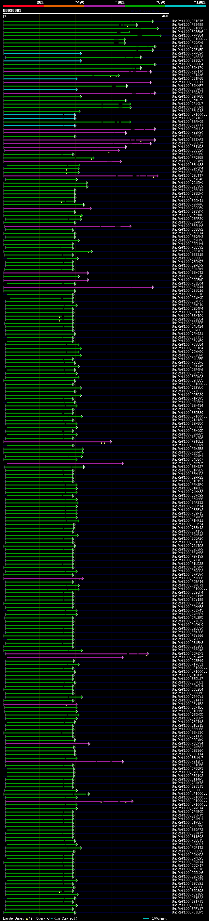
Task: Select the UniRef100_C0WT61 label
Action: [187, 312]
